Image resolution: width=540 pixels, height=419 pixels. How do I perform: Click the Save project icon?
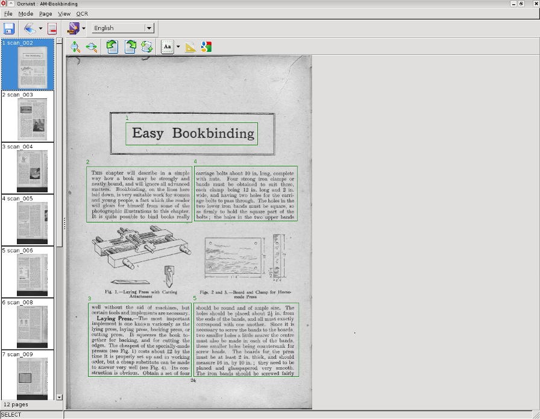coord(9,28)
